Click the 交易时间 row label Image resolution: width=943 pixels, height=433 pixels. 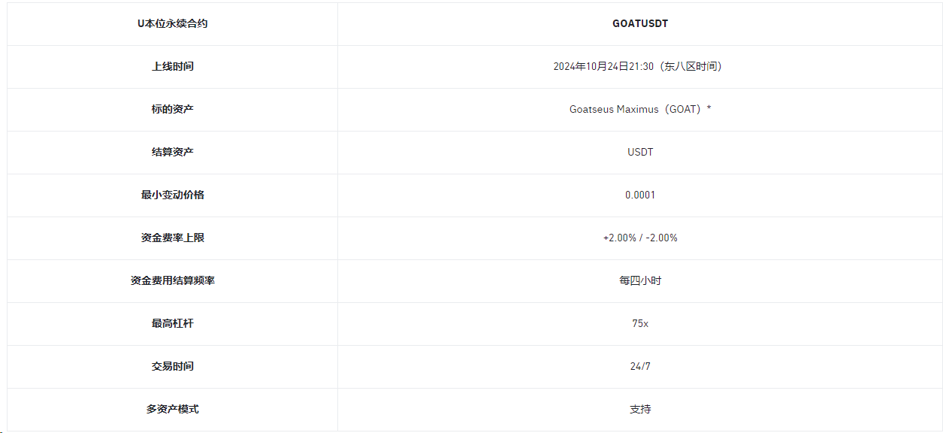(x=172, y=366)
